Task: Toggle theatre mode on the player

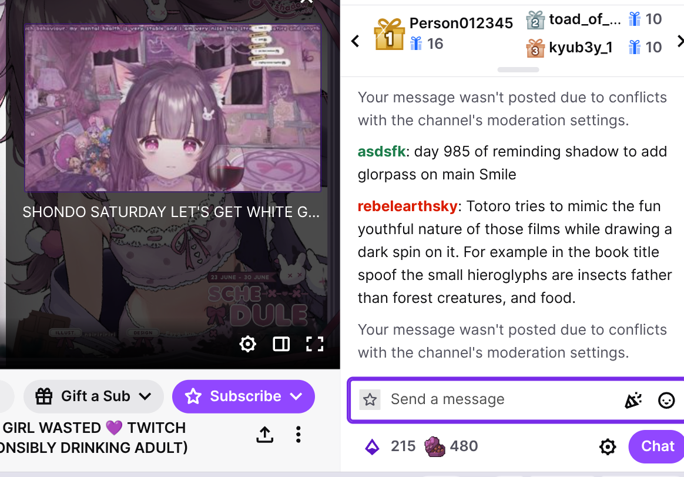Action: 281,344
